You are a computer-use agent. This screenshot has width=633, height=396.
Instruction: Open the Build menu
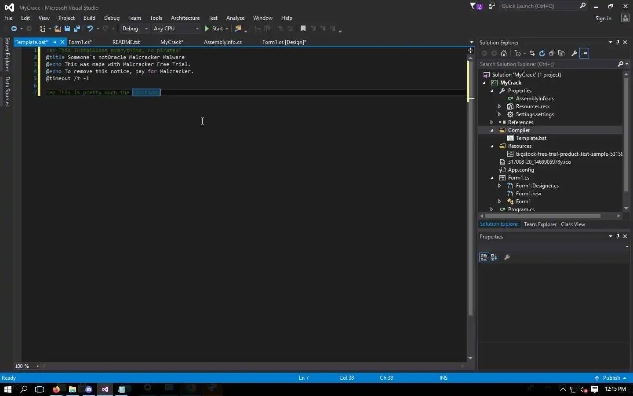pyautogui.click(x=89, y=18)
